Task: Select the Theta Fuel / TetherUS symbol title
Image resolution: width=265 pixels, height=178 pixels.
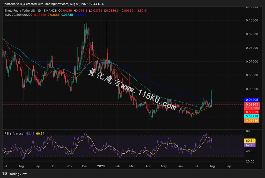Action: [x=19, y=10]
